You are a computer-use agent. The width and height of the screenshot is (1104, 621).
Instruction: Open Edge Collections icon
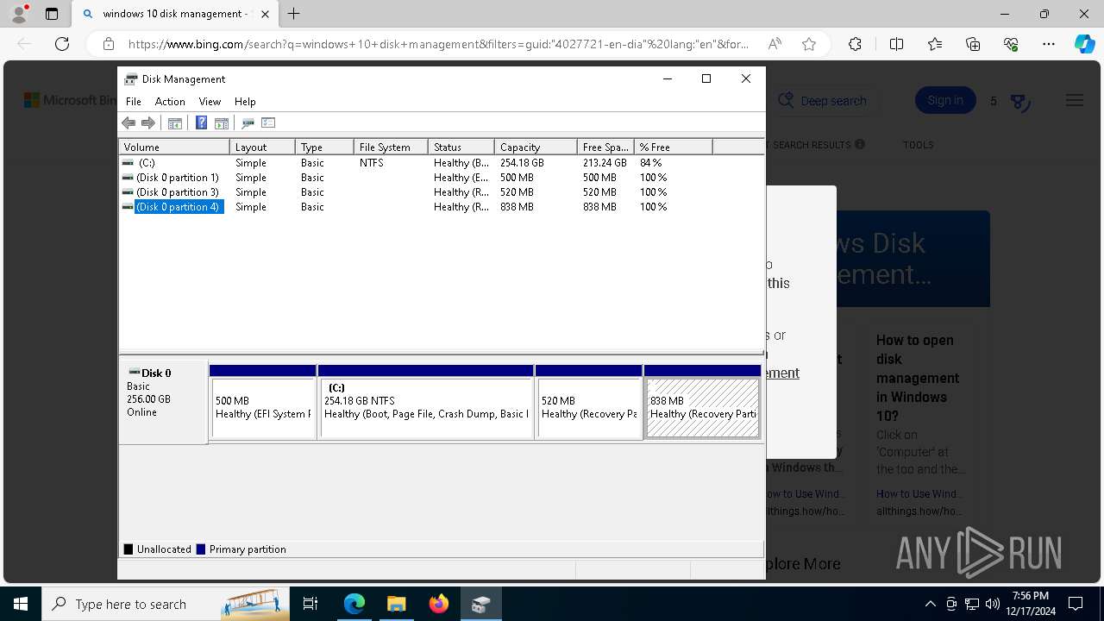click(973, 44)
